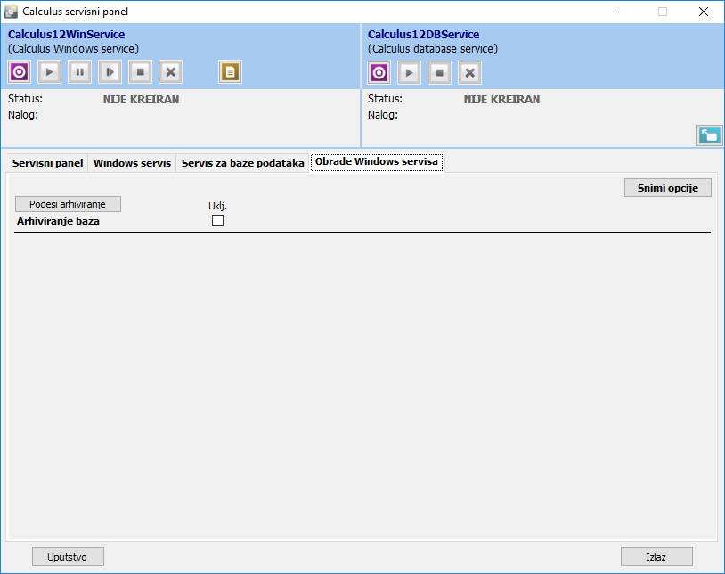This screenshot has height=574, width=725.
Task: Click the Snimi opcije button
Action: pyautogui.click(x=668, y=188)
